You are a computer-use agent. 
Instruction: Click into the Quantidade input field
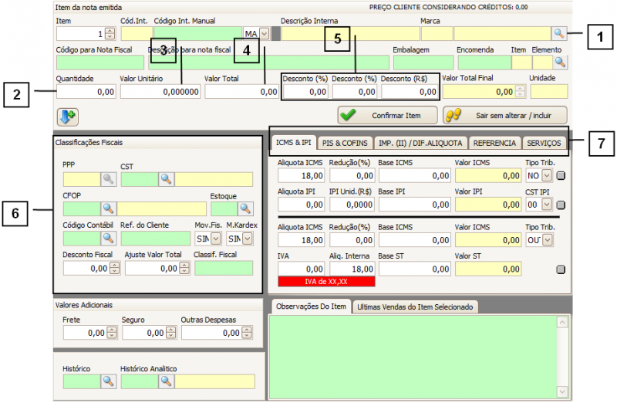pyautogui.click(x=86, y=92)
